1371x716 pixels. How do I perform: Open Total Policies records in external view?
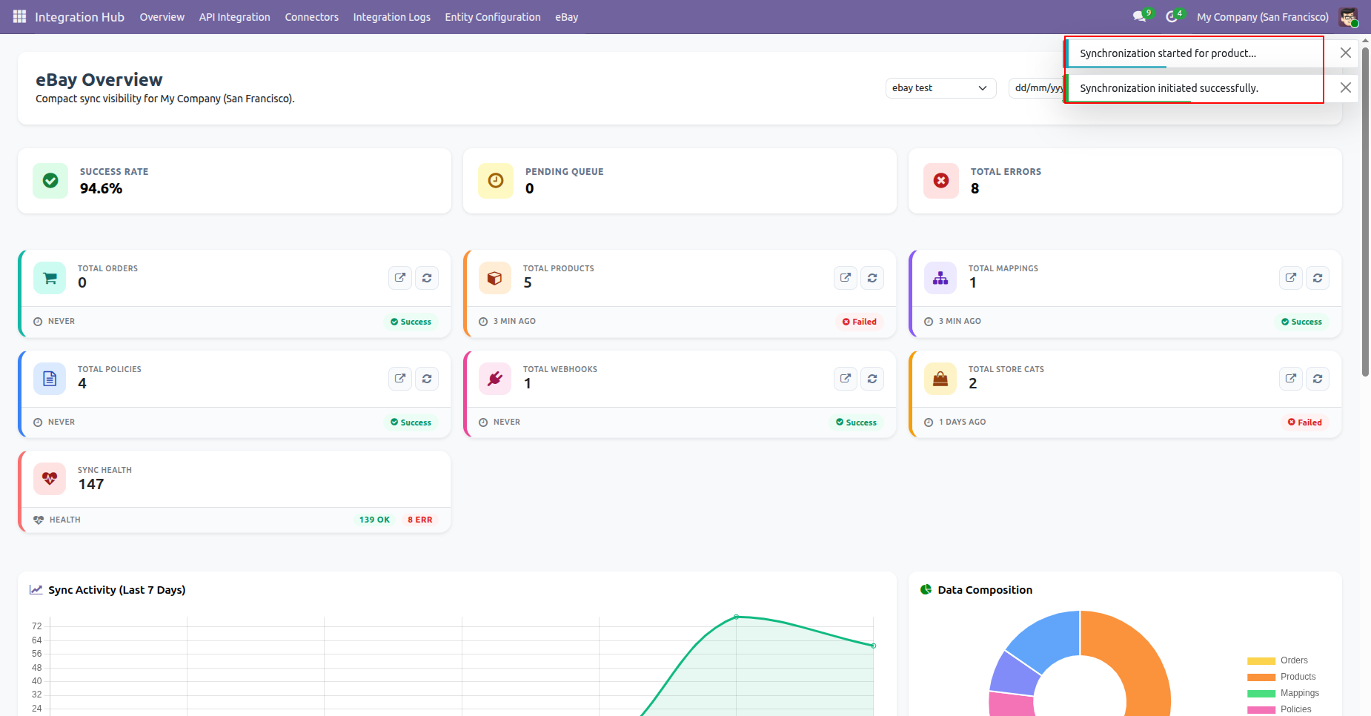[x=400, y=379]
